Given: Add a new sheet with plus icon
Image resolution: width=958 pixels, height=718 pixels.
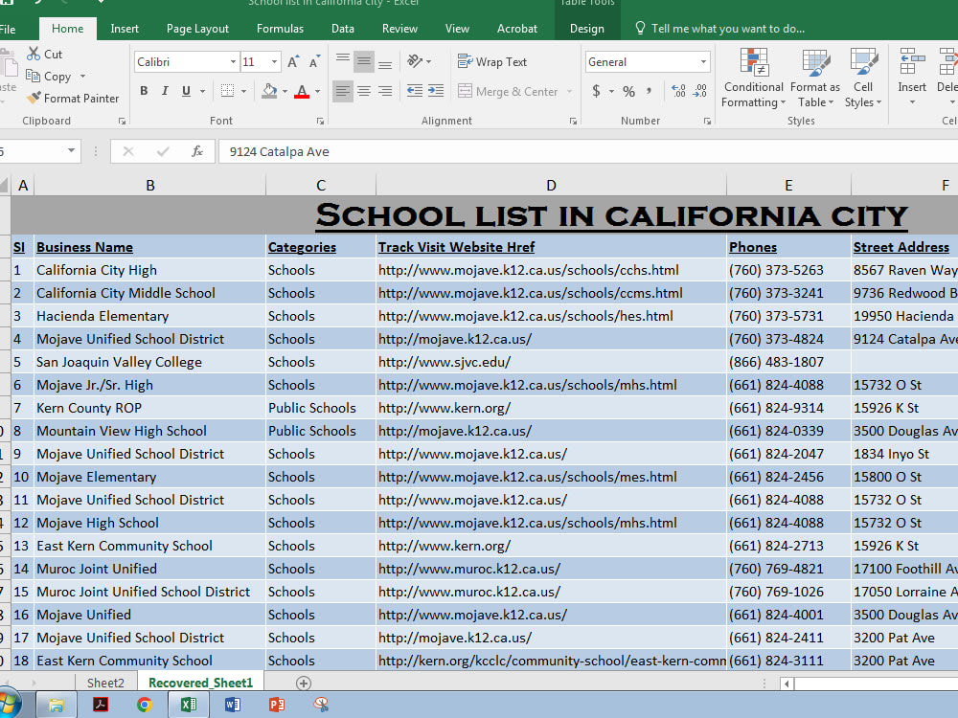Looking at the screenshot, I should [304, 684].
